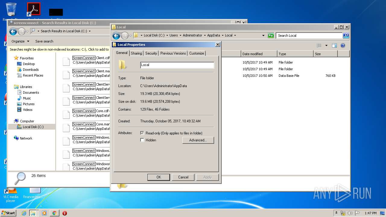Click the Start button
This screenshot has height=217, width=386.
point(8,213)
